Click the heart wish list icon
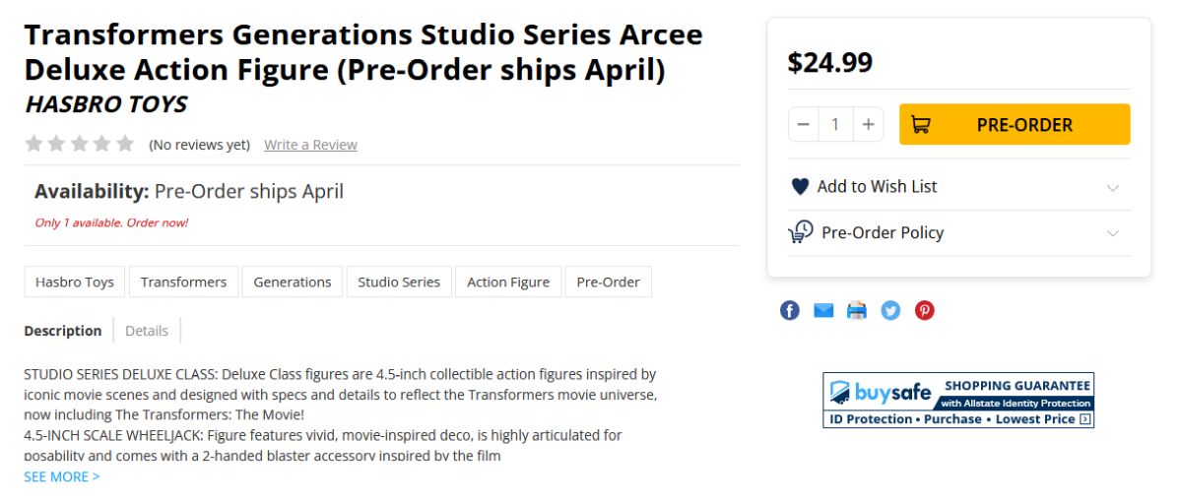The width and height of the screenshot is (1182, 502). 800,187
